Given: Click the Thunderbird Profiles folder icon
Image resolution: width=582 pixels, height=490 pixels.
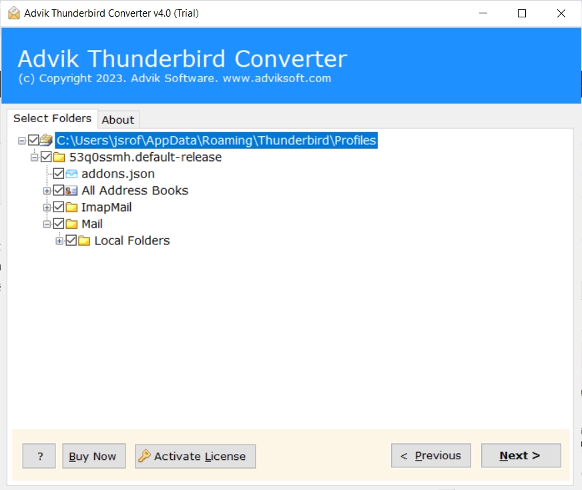Looking at the screenshot, I should pyautogui.click(x=45, y=140).
